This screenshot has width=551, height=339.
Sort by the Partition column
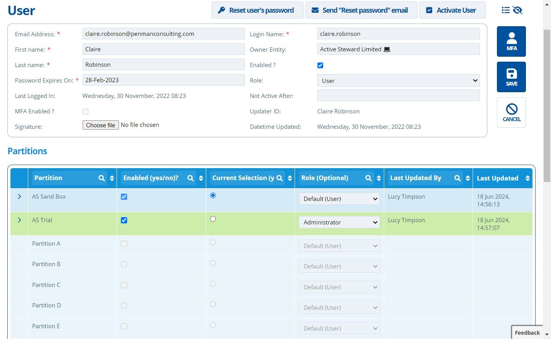112,178
